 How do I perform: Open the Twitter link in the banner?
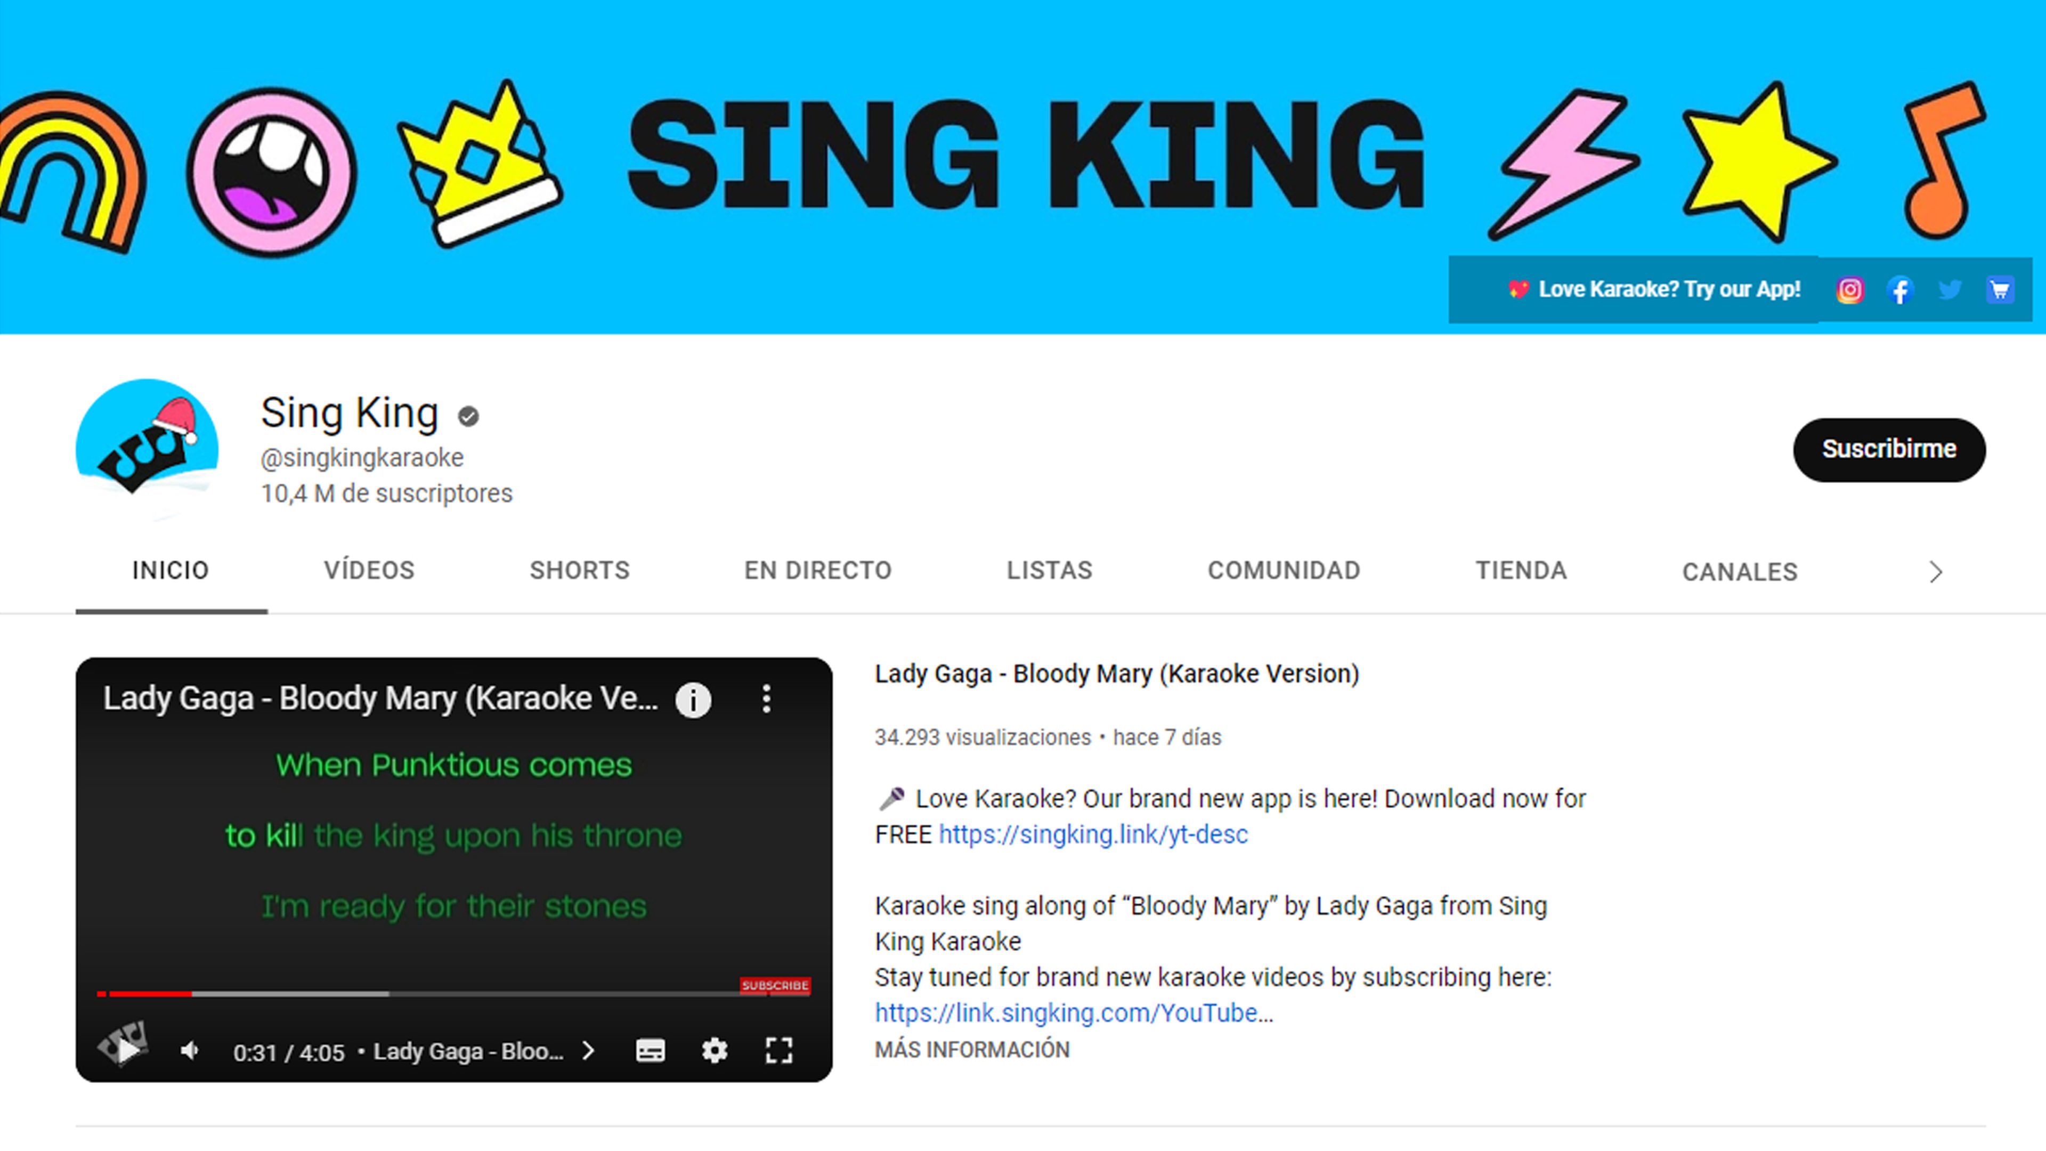[x=1950, y=290]
